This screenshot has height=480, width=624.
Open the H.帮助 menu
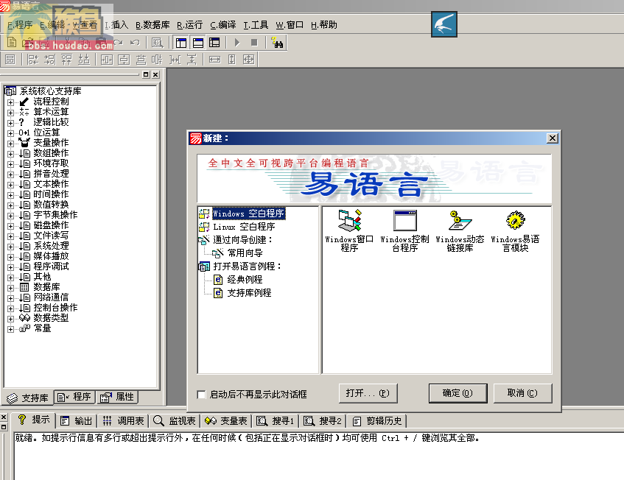coord(324,25)
